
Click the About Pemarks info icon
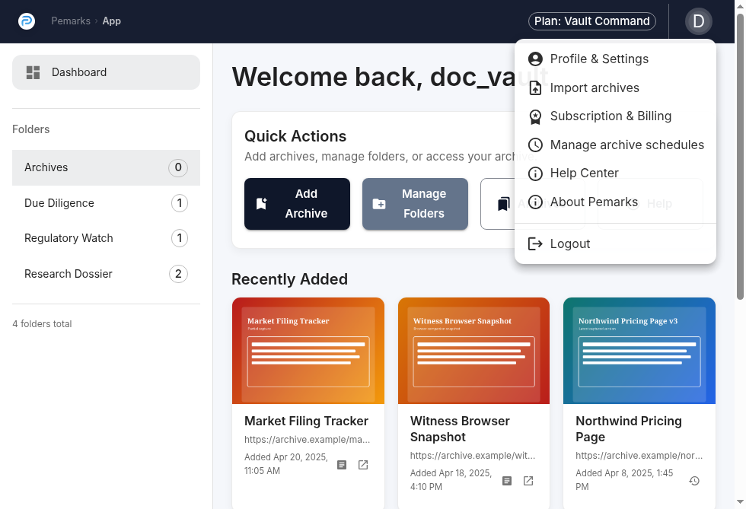[535, 202]
